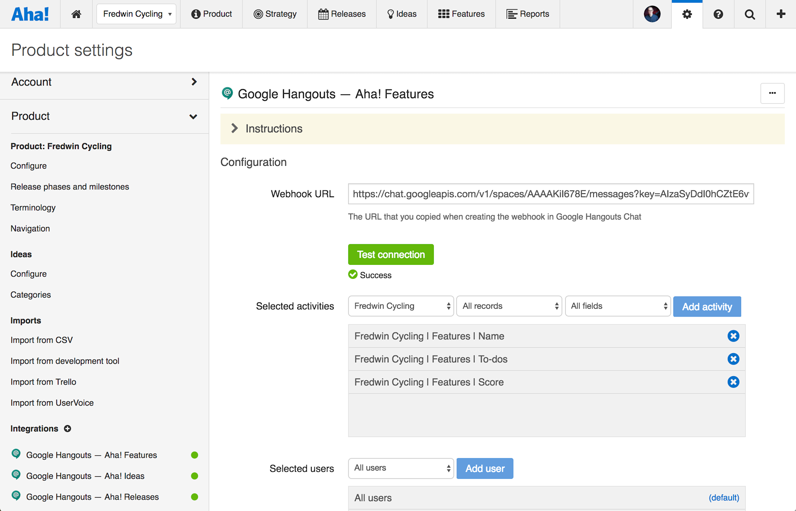Open search magnifier icon

click(x=750, y=14)
